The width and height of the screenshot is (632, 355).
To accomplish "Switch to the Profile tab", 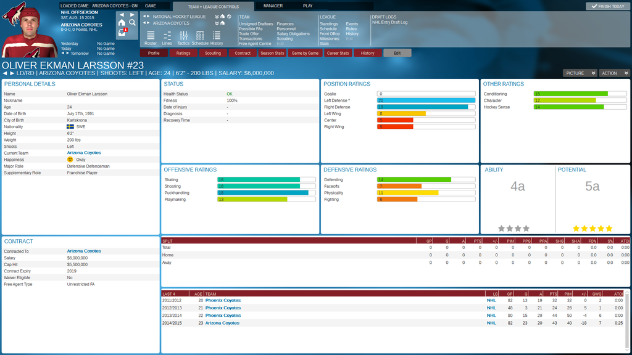I will (154, 53).
